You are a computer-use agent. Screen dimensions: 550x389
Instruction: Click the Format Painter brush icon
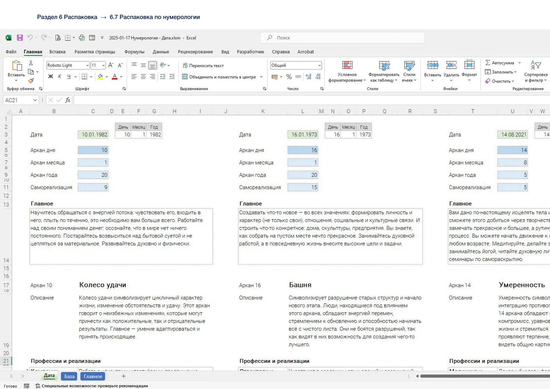(x=31, y=81)
